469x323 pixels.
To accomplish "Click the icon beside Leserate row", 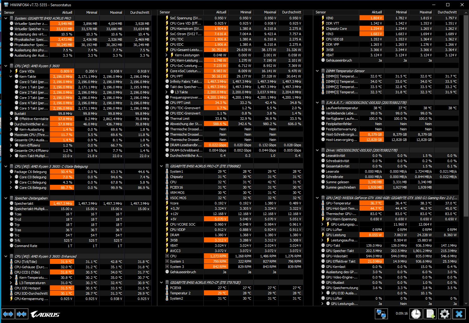I will pos(323,171).
